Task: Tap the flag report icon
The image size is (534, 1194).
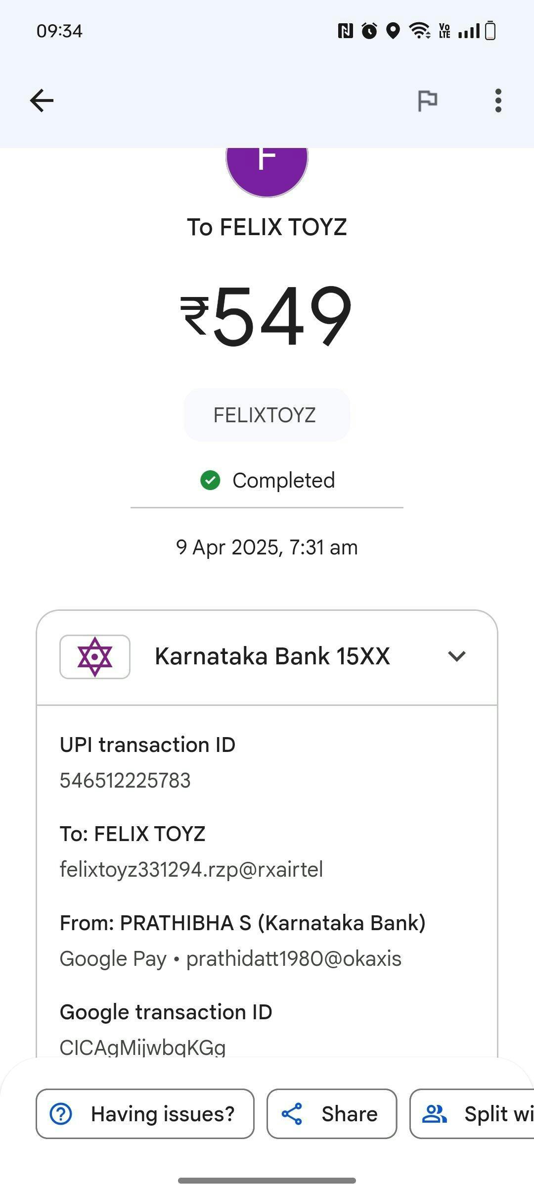Action: (427, 101)
